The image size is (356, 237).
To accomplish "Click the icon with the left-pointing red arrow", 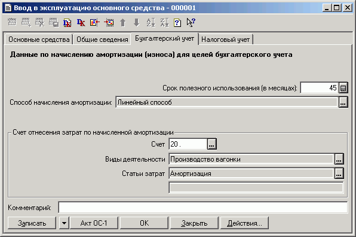I will 95,22.
